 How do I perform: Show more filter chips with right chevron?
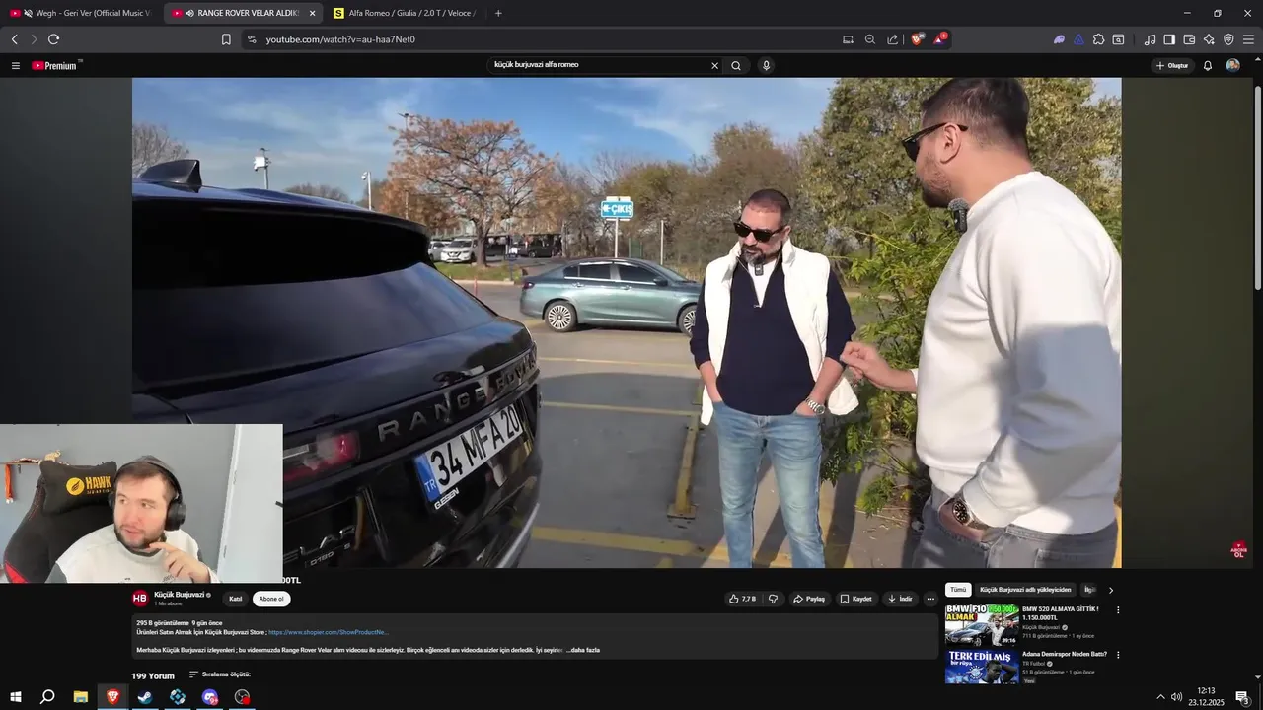coord(1111,590)
